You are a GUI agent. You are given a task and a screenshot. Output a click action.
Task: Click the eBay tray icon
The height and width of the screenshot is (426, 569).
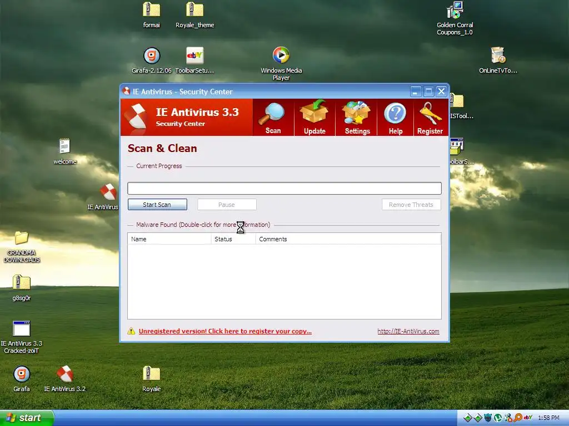528,418
